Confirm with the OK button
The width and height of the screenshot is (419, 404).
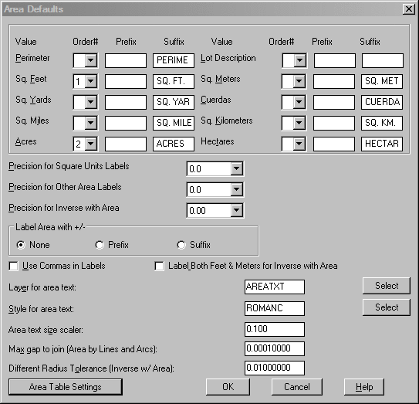(x=228, y=387)
